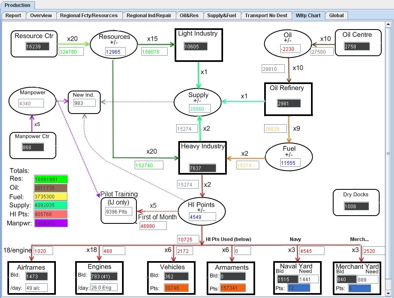Image resolution: width=394 pixels, height=298 pixels.
Task: Click the scrollbar up arrow
Action: click(388, 24)
